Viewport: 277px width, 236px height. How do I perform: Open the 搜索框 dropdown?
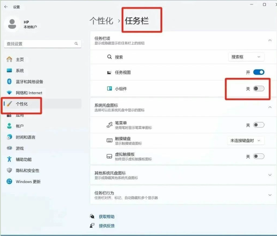click(246, 57)
